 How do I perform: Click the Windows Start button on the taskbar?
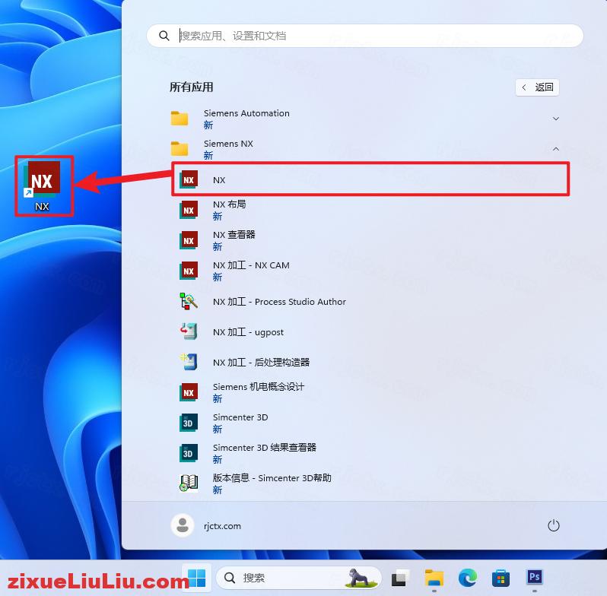pos(197,578)
